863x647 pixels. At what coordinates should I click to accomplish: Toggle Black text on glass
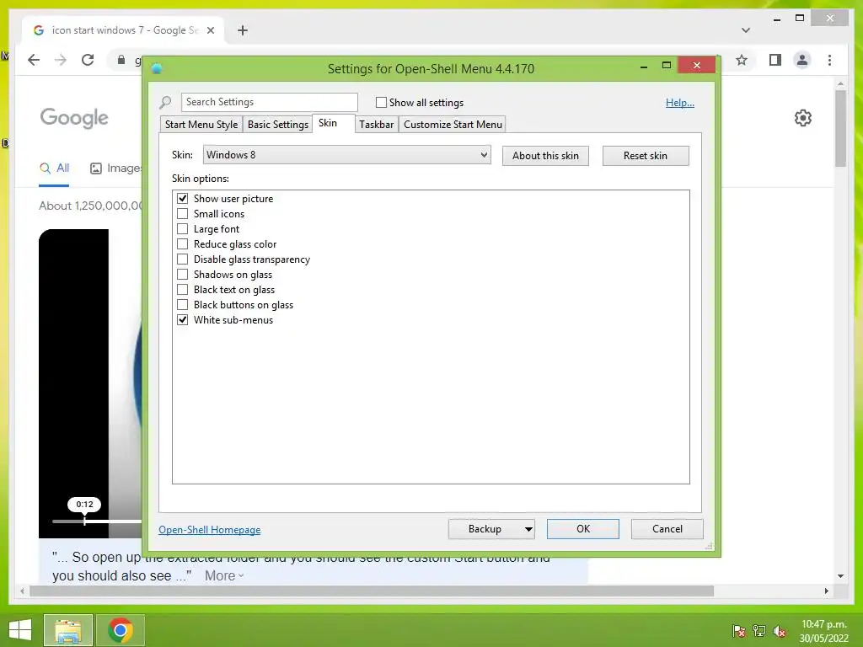(182, 290)
